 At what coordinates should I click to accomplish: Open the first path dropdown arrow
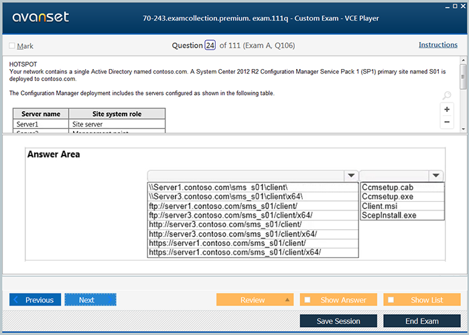pyautogui.click(x=352, y=176)
